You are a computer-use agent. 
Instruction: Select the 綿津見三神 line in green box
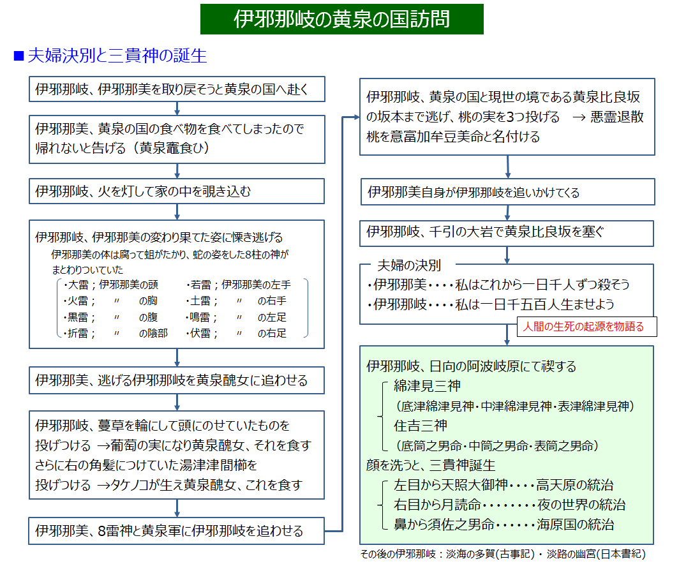427,386
